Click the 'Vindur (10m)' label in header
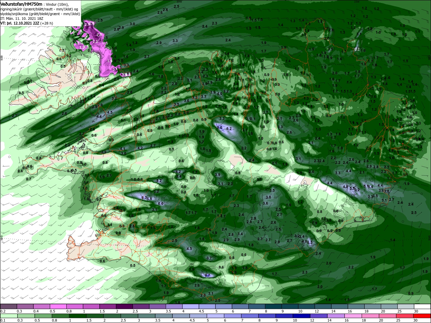 (58, 4)
